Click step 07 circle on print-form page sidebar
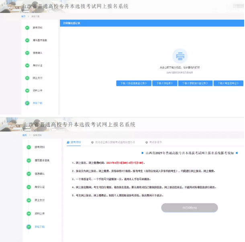Viewport: 245px width, 242px height. pos(27,103)
